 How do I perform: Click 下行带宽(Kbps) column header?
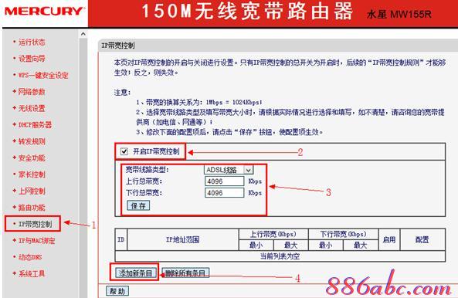343,234
